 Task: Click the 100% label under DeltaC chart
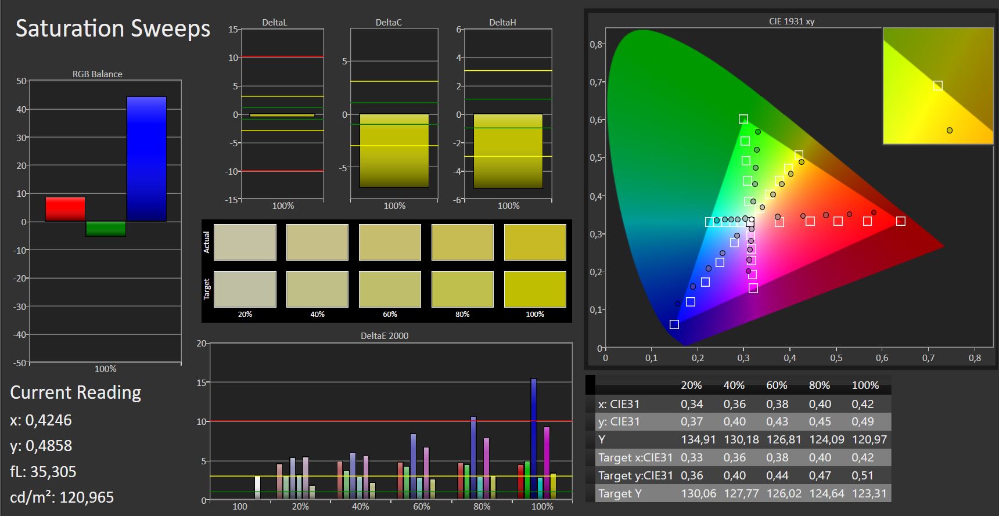[x=394, y=205]
